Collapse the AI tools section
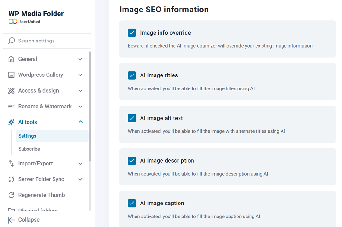This screenshot has width=342, height=227. [x=80, y=122]
